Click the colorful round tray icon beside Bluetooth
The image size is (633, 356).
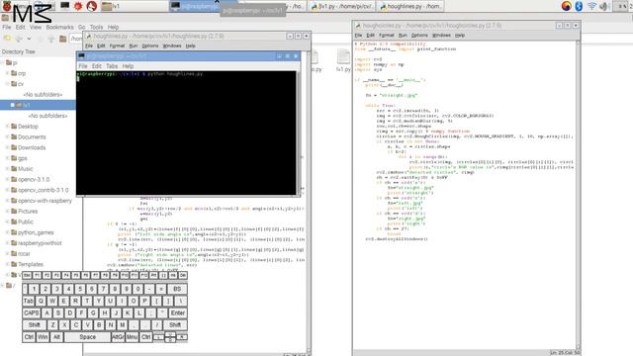pos(566,6)
